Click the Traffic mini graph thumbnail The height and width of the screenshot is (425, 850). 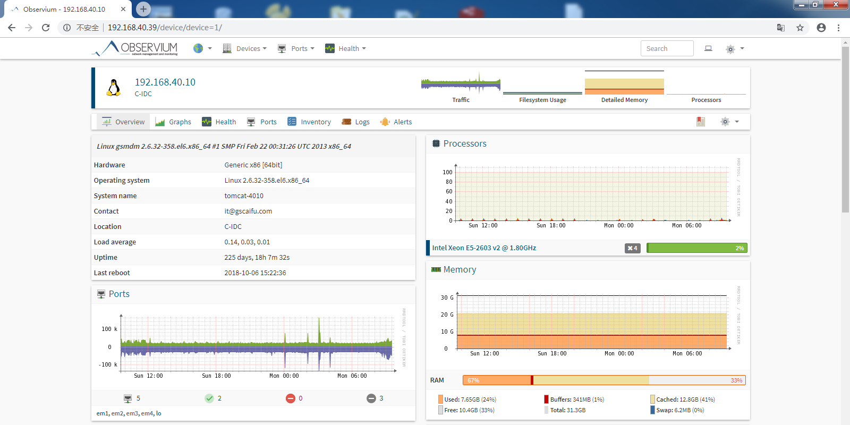point(461,83)
